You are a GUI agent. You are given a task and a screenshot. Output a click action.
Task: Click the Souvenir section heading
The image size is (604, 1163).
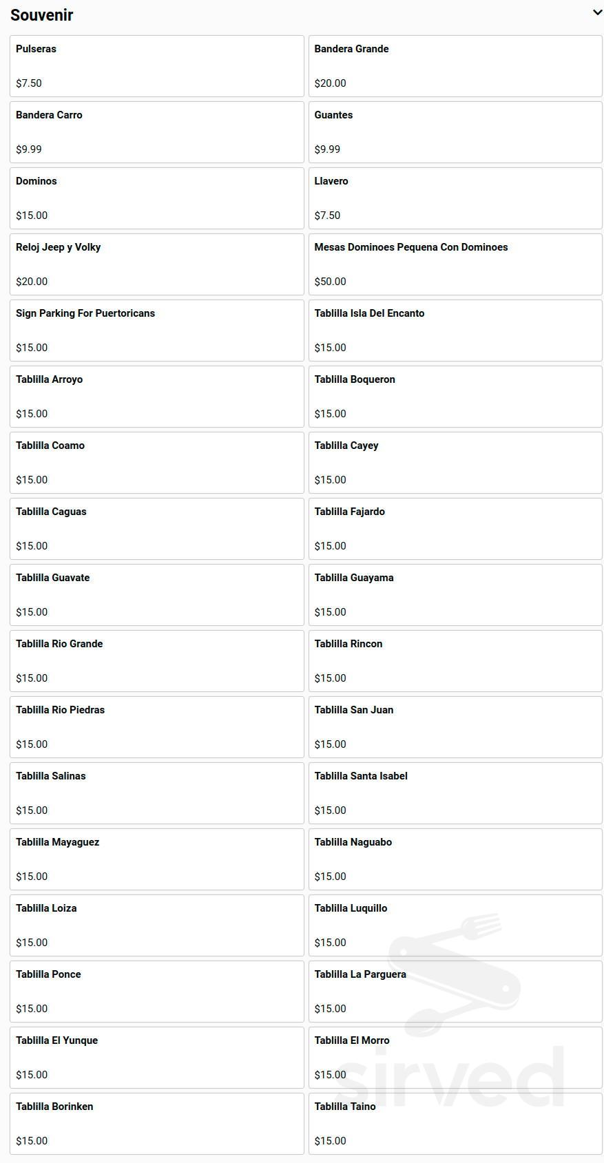click(42, 15)
